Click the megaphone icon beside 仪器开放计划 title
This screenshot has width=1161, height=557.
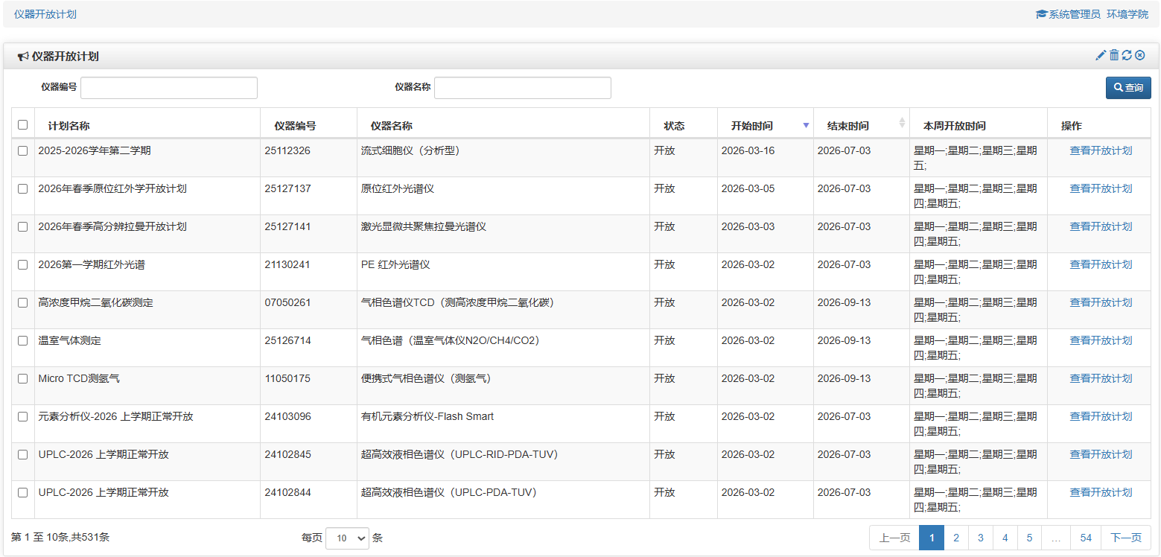pos(22,54)
